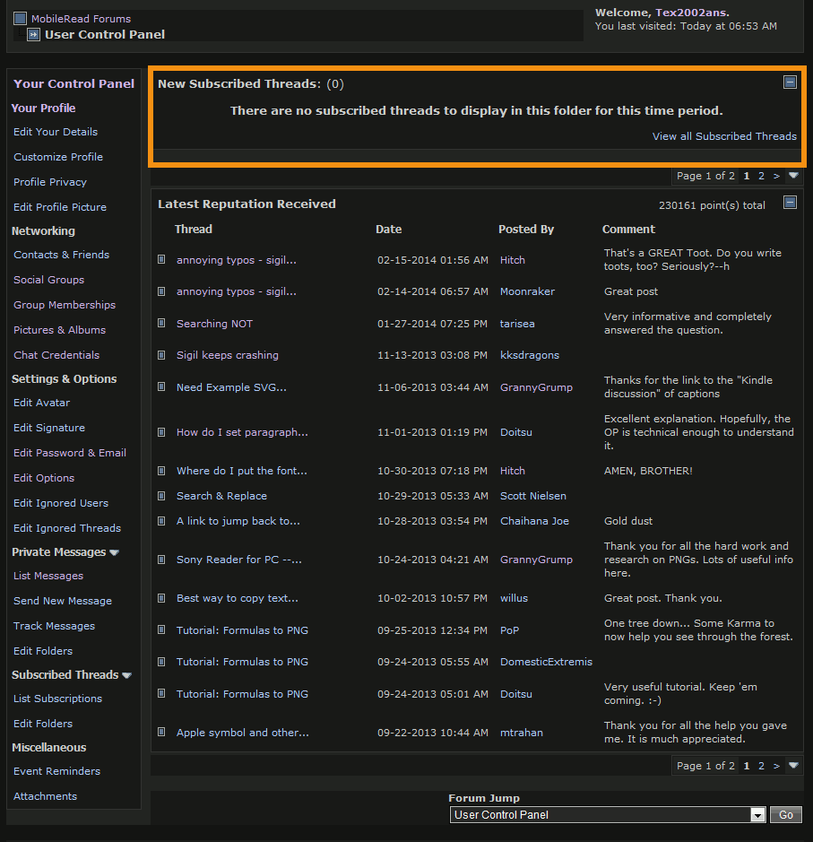813x842 pixels.
Task: Open Group Memberships page
Action: [65, 305]
